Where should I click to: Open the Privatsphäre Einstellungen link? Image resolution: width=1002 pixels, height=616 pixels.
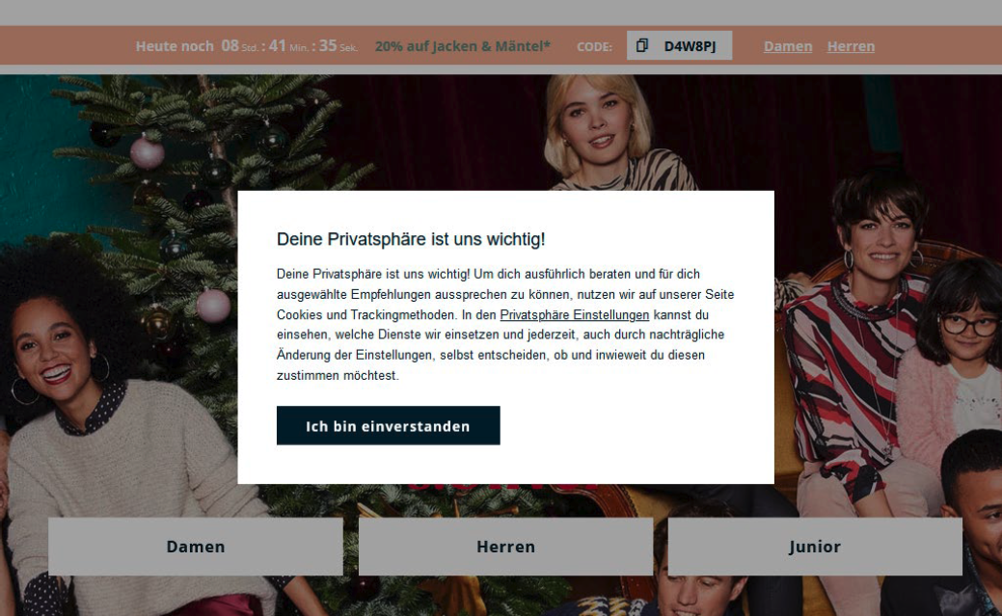pos(574,314)
